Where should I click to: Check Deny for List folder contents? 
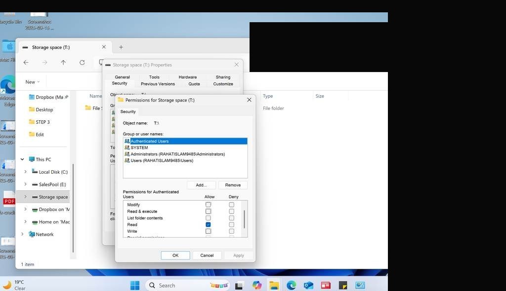click(x=231, y=218)
